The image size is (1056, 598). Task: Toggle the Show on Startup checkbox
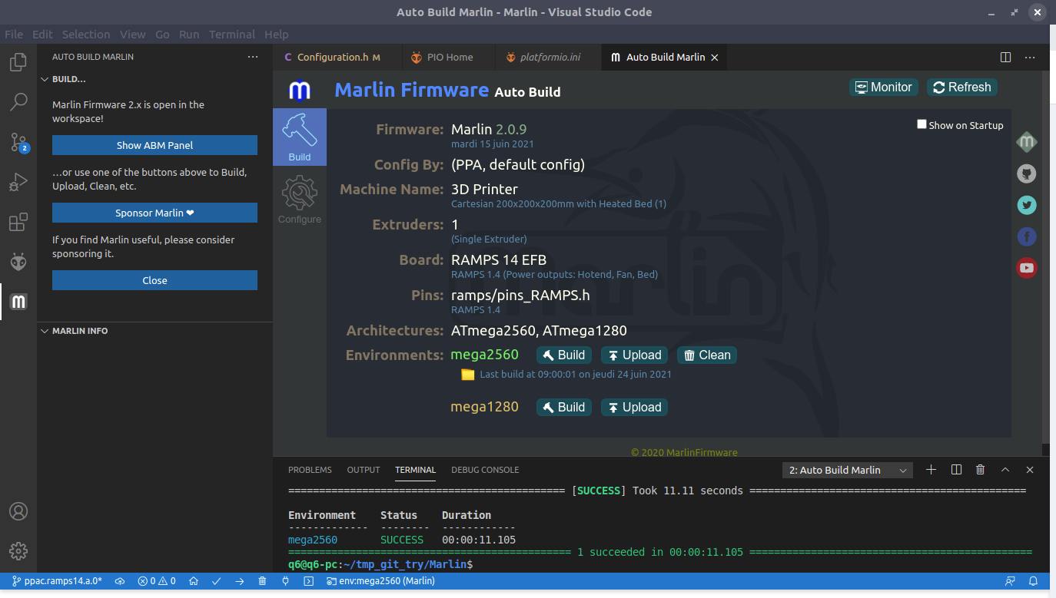click(922, 124)
